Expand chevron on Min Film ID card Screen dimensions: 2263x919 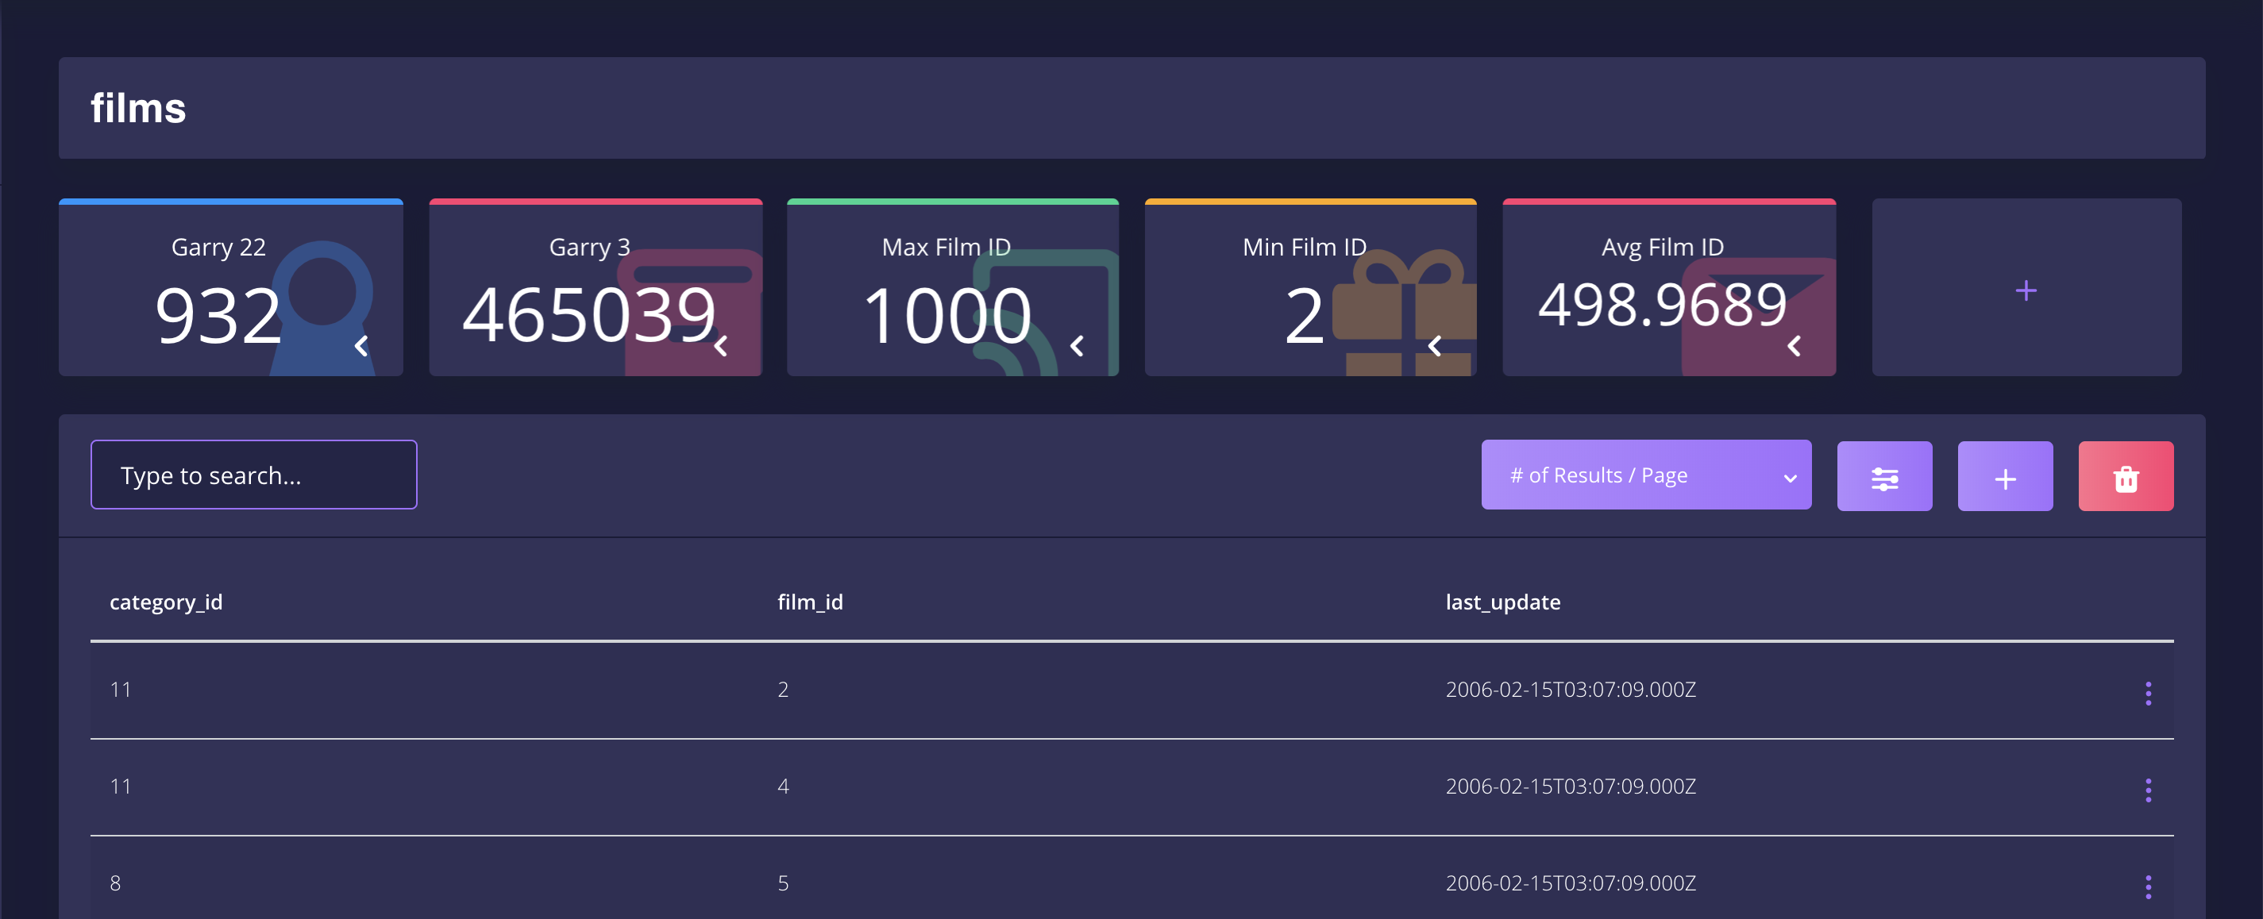point(1435,346)
